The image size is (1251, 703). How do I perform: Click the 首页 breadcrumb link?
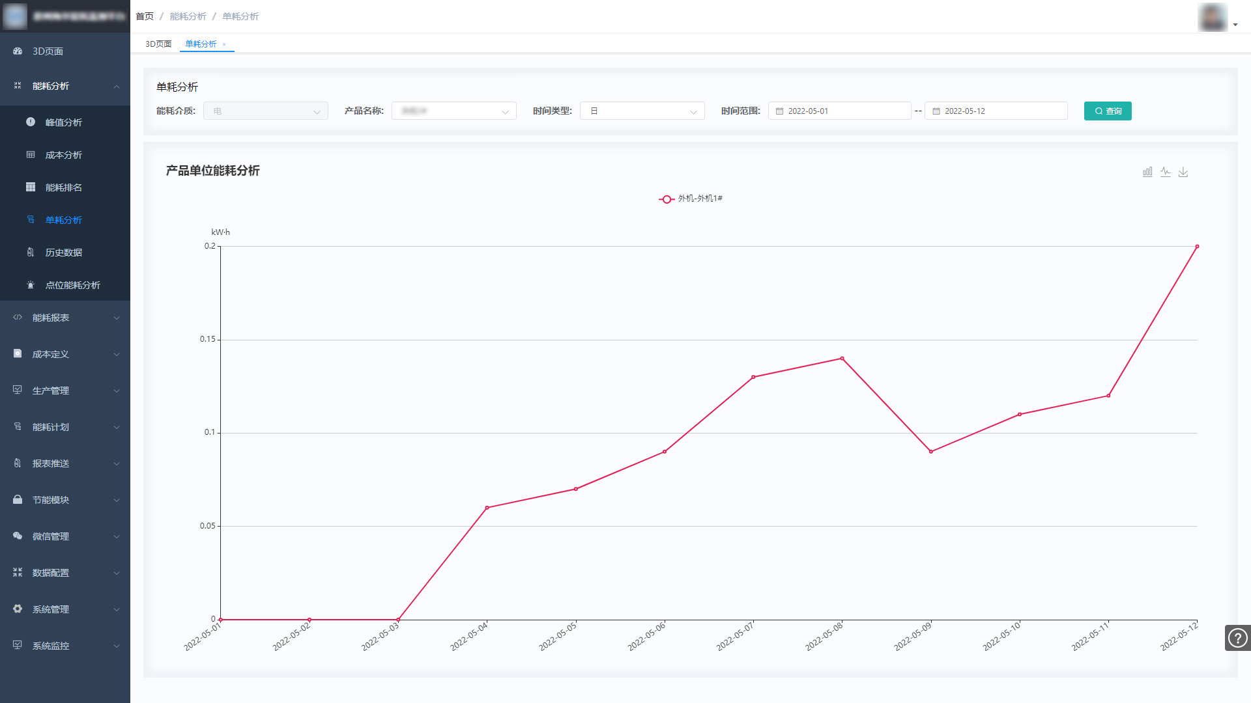pos(145,16)
